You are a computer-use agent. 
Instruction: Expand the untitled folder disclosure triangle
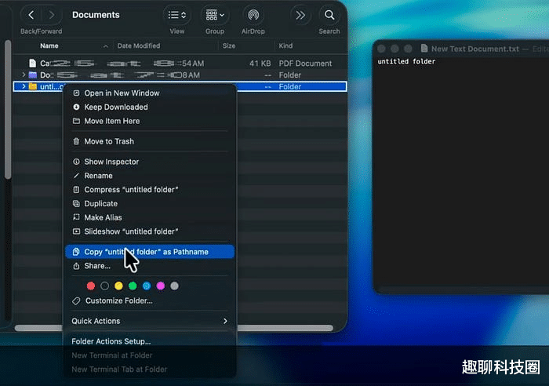tap(24, 86)
